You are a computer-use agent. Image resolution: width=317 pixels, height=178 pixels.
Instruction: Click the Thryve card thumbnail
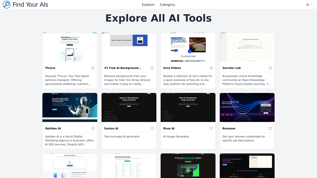(70, 47)
